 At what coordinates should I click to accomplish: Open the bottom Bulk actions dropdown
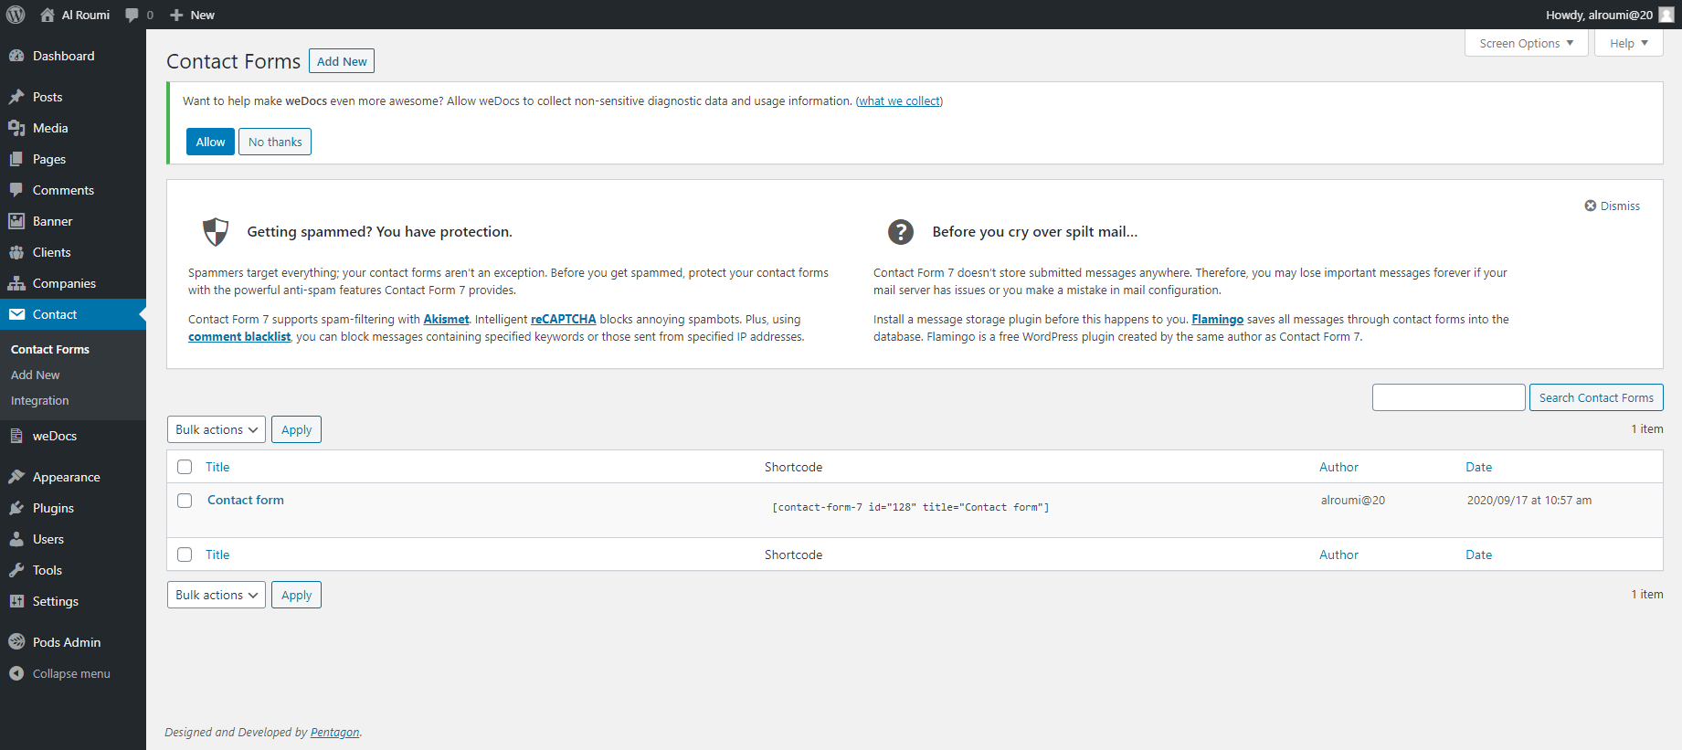(217, 595)
